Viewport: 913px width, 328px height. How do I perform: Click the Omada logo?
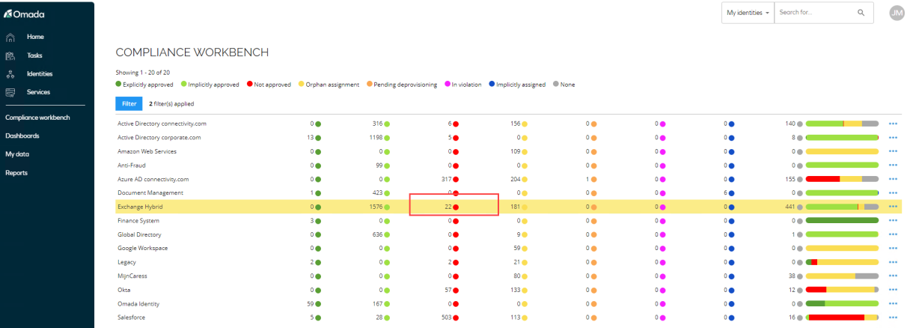tap(23, 14)
